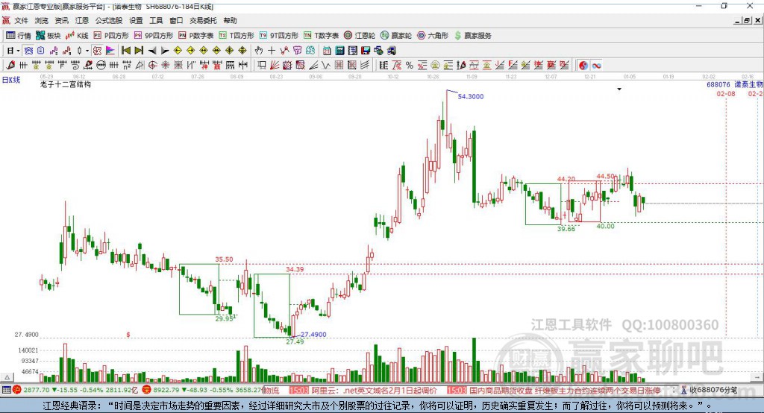Click the status bar grid icon
The width and height of the screenshot is (764, 413).
(x=6, y=390)
